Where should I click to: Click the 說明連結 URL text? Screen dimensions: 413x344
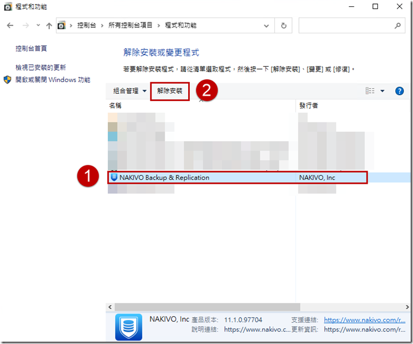[x=257, y=330]
